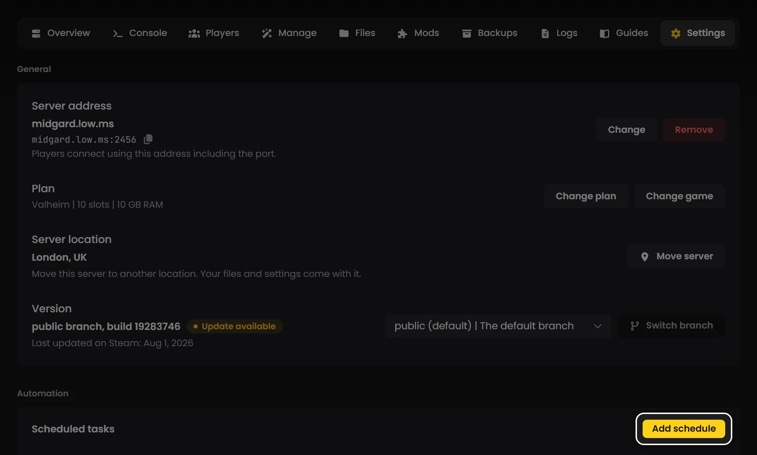Click the Logs document icon
The width and height of the screenshot is (757, 455).
(545, 33)
